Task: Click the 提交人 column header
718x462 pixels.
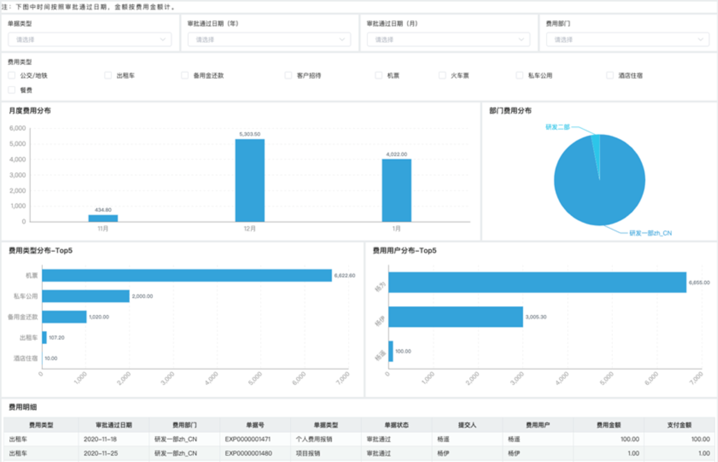Action: (x=467, y=424)
